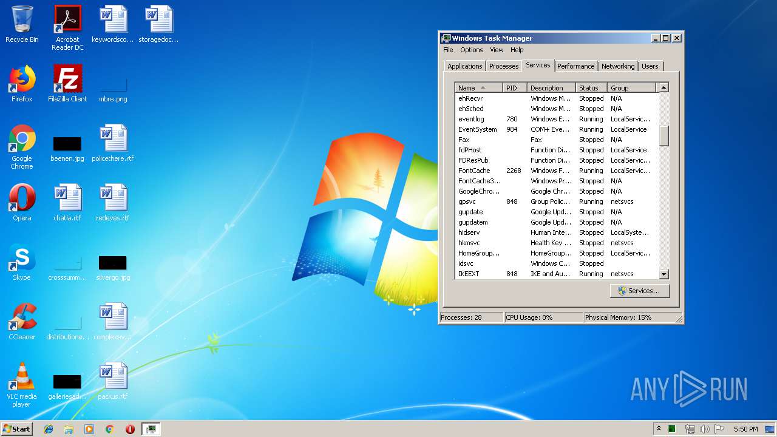Launch Google Chrome desktop shortcut
This screenshot has width=777, height=437.
22,146
